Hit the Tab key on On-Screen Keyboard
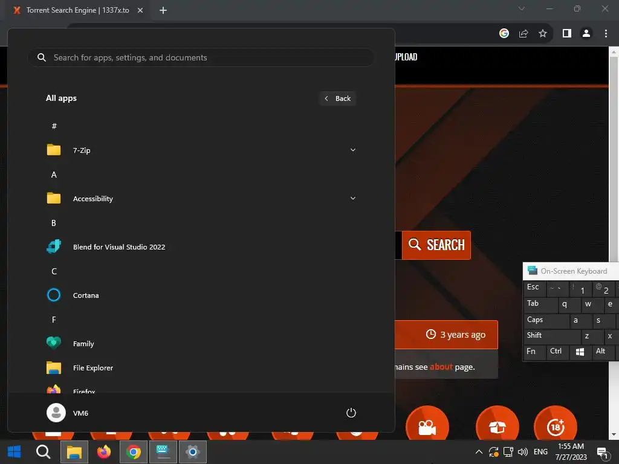619x464 pixels. (x=540, y=304)
